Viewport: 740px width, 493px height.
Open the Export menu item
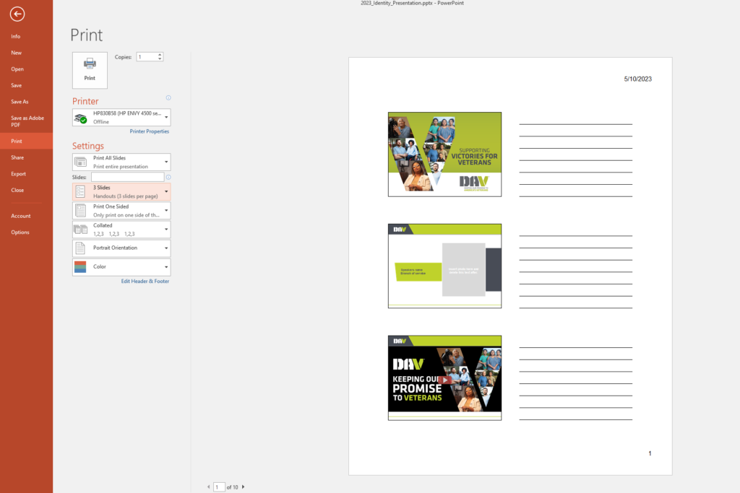[x=18, y=174]
